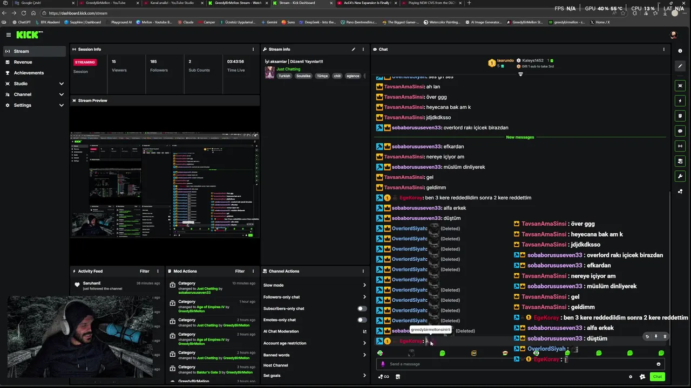Click the pencil edit icon in right sidebar
691x388 pixels.
(x=680, y=66)
